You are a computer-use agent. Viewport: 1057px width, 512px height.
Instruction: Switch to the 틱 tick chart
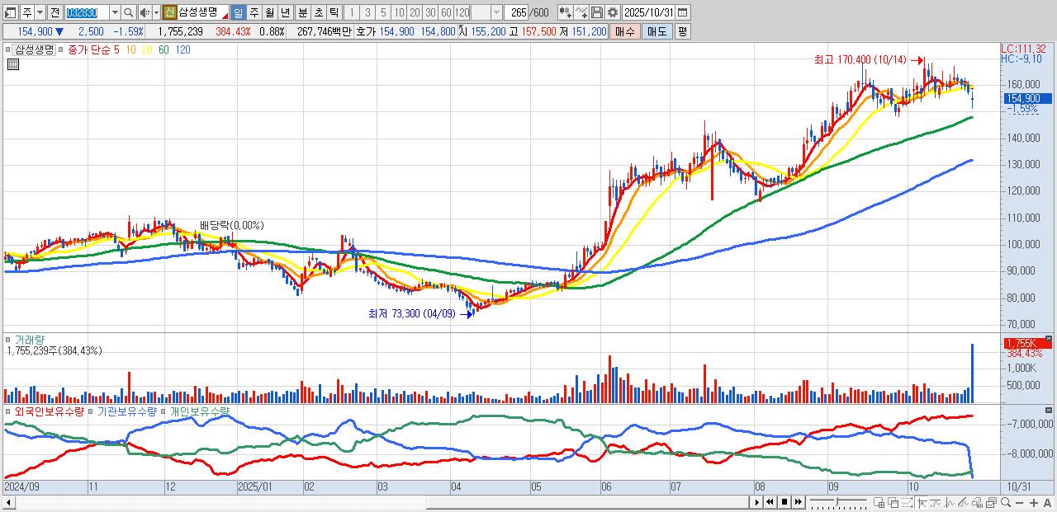pos(333,12)
